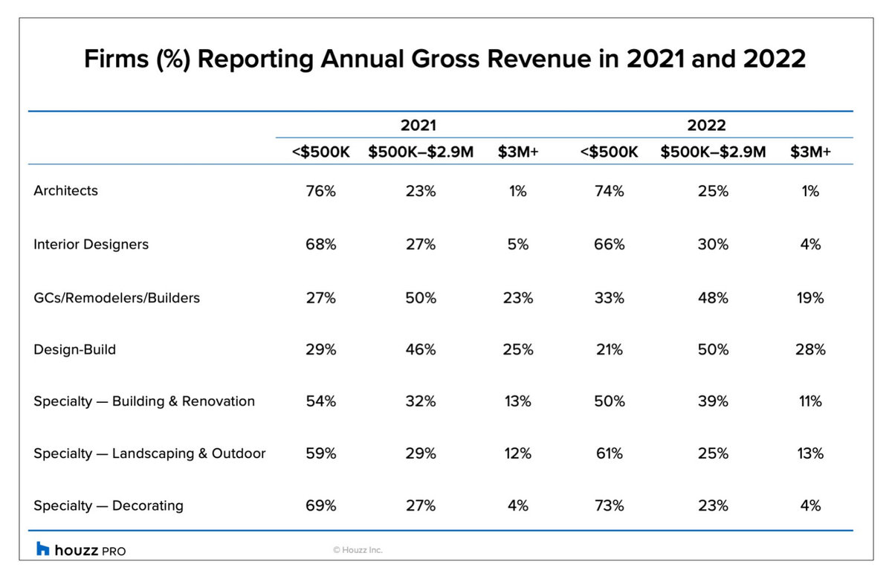This screenshot has height=579, width=892.
Task: Click Decorating 69% cell
Action: point(321,505)
